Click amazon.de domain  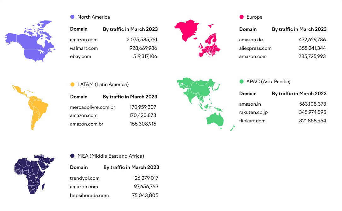pyautogui.click(x=251, y=40)
